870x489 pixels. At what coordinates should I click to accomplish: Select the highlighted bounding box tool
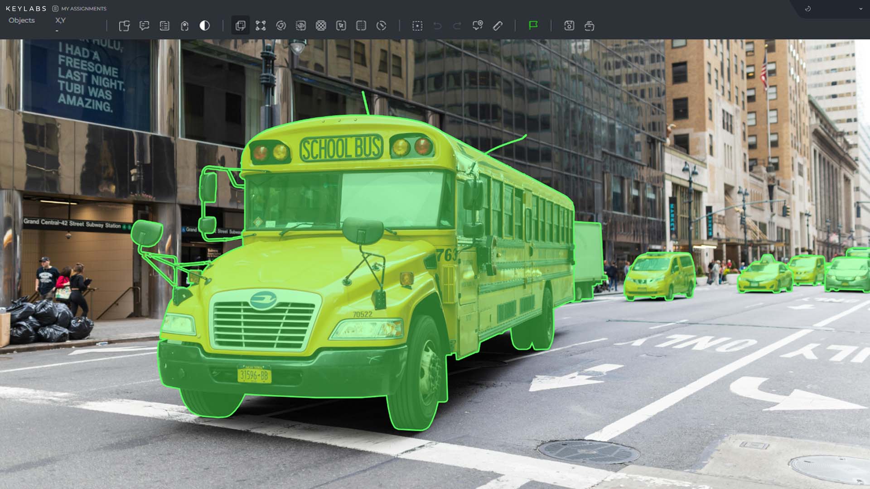point(240,26)
